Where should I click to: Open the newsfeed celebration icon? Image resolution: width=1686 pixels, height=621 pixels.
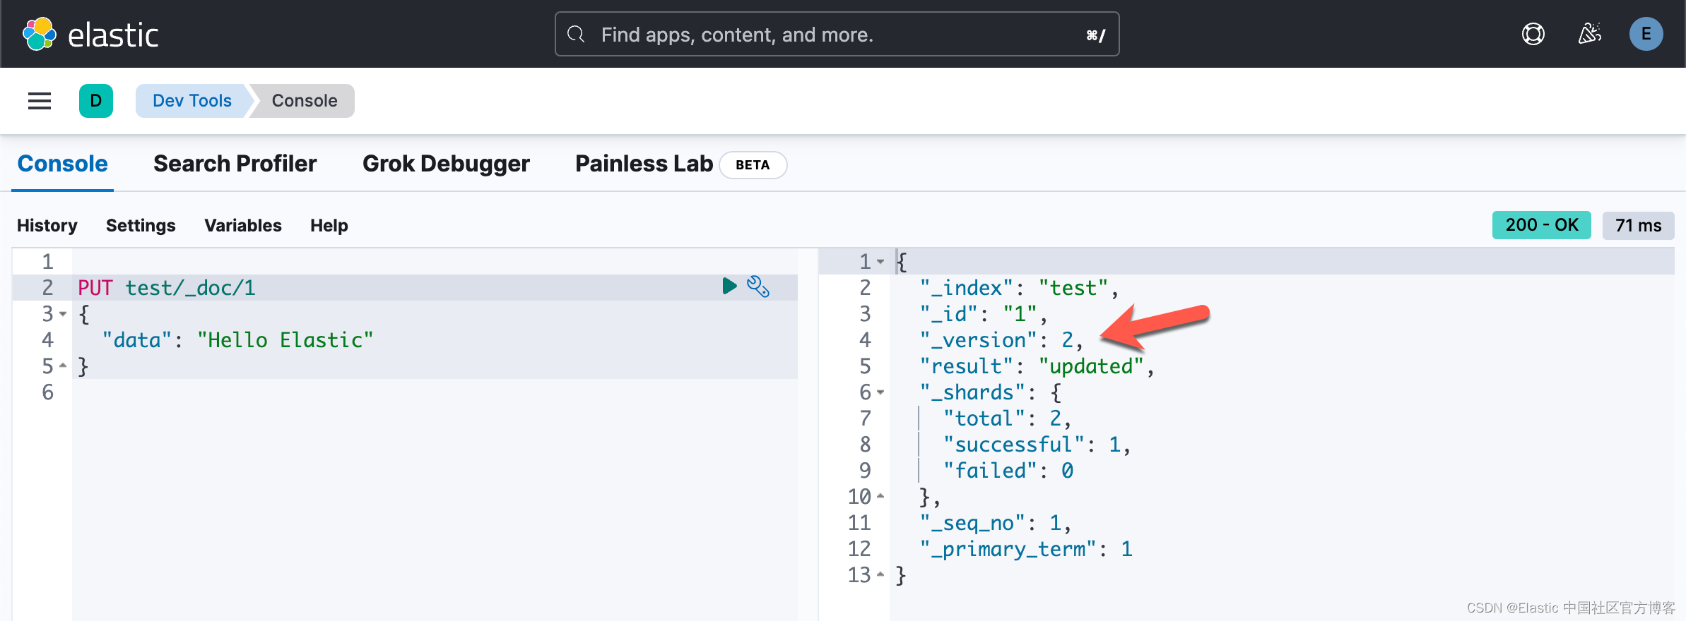pyautogui.click(x=1590, y=34)
